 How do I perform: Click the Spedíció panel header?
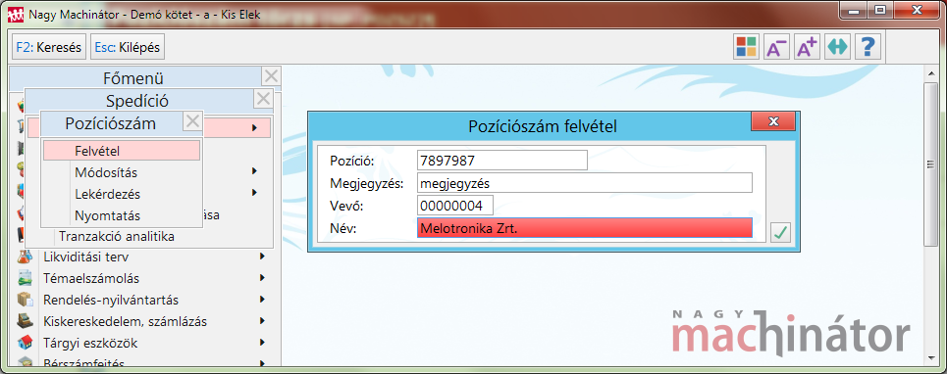point(137,100)
